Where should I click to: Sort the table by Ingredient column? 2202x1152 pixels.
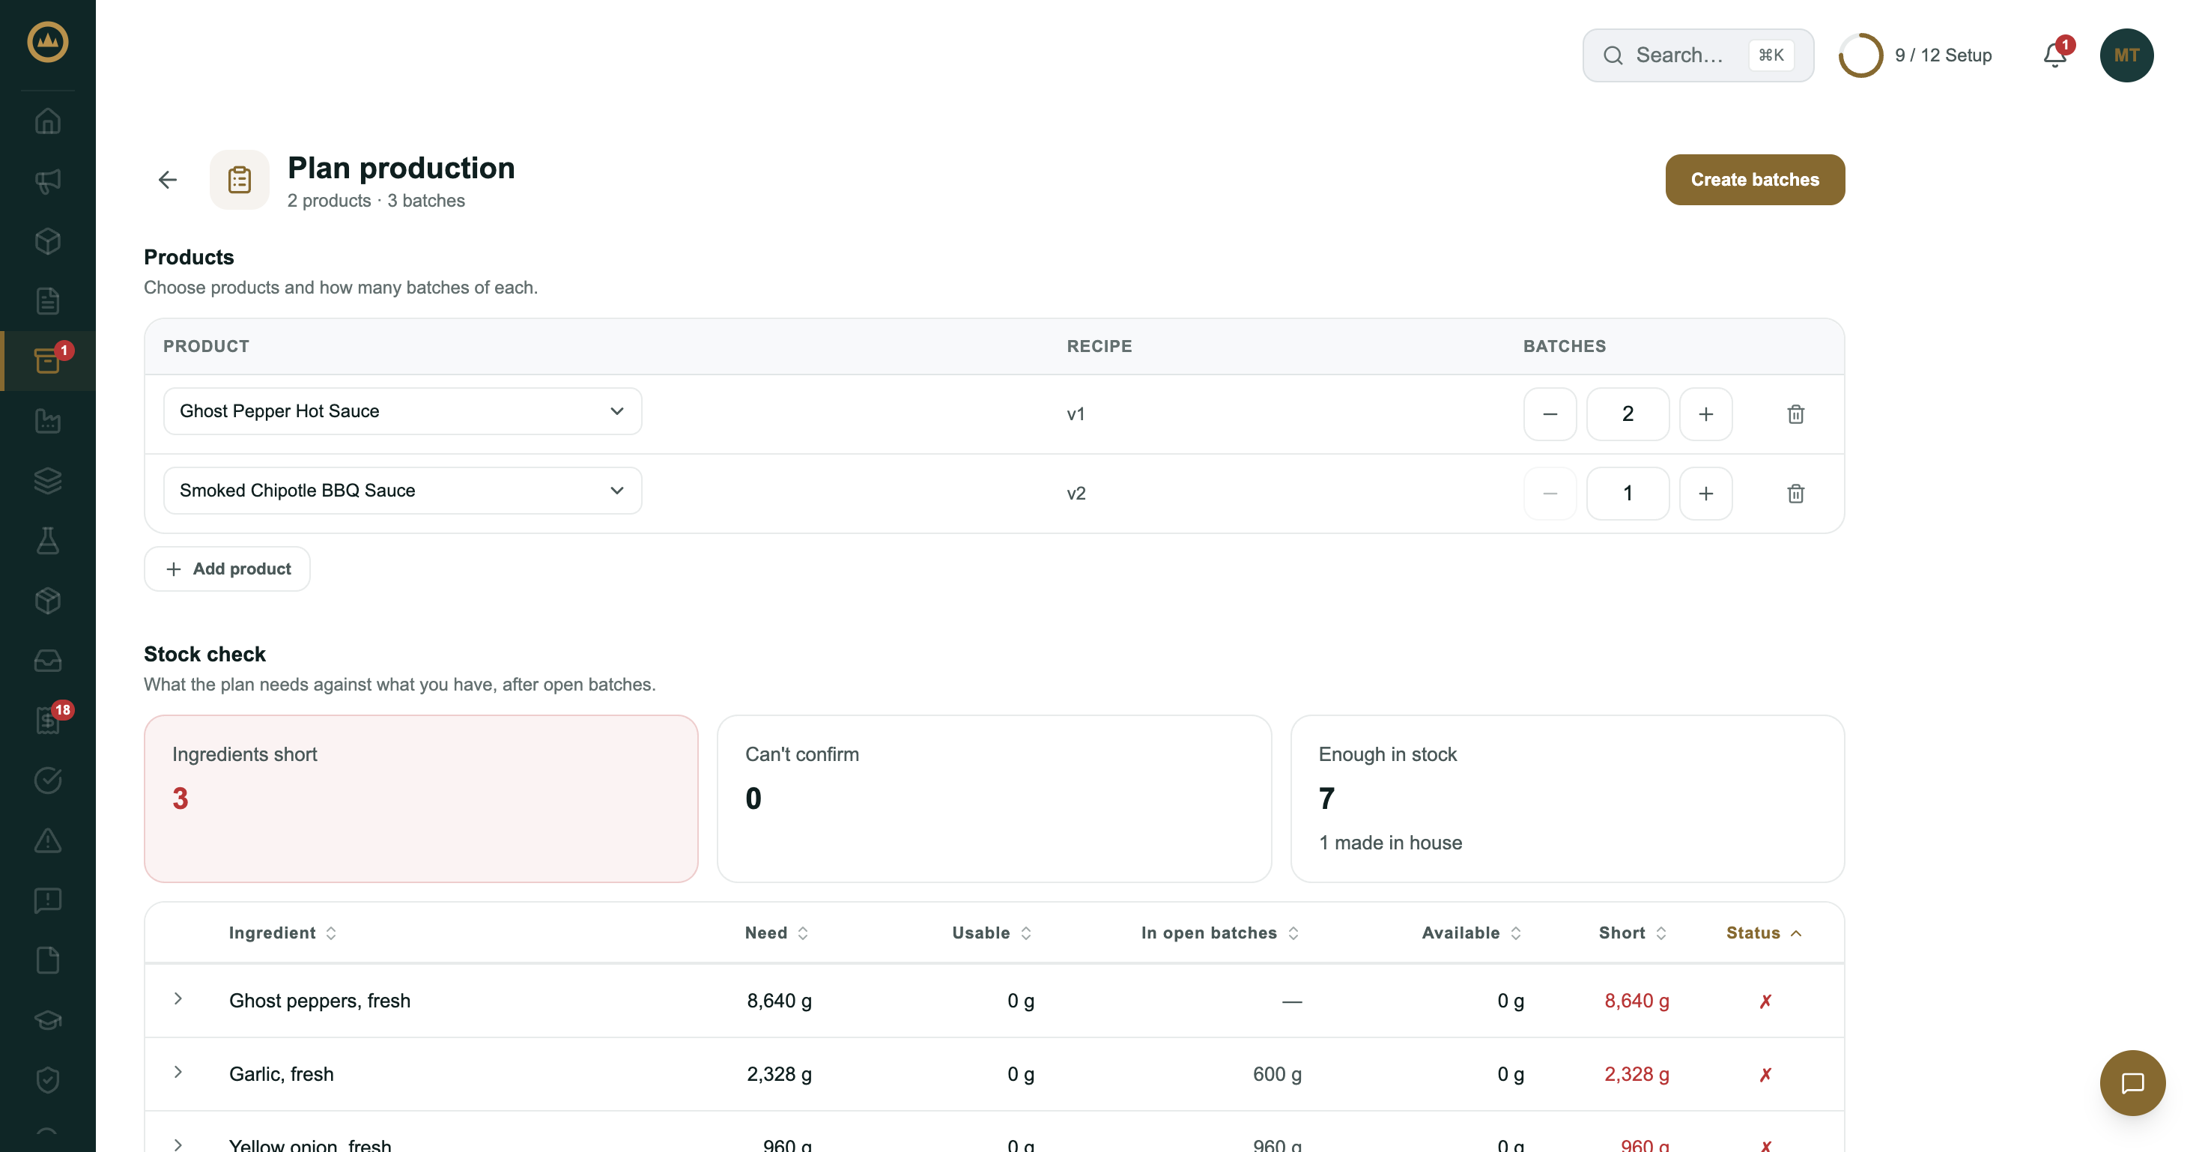click(x=283, y=933)
